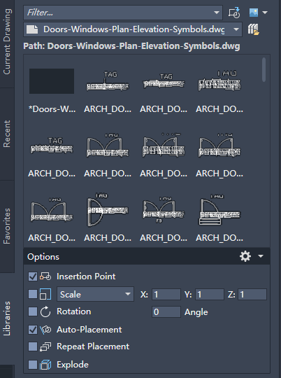Select the door block with threshold steps
The height and width of the screenshot is (378, 281).
tap(219, 210)
